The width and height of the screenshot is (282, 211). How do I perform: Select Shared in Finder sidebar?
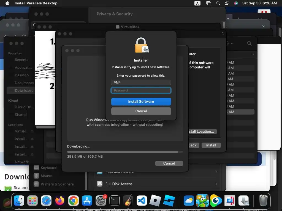coord(20,115)
